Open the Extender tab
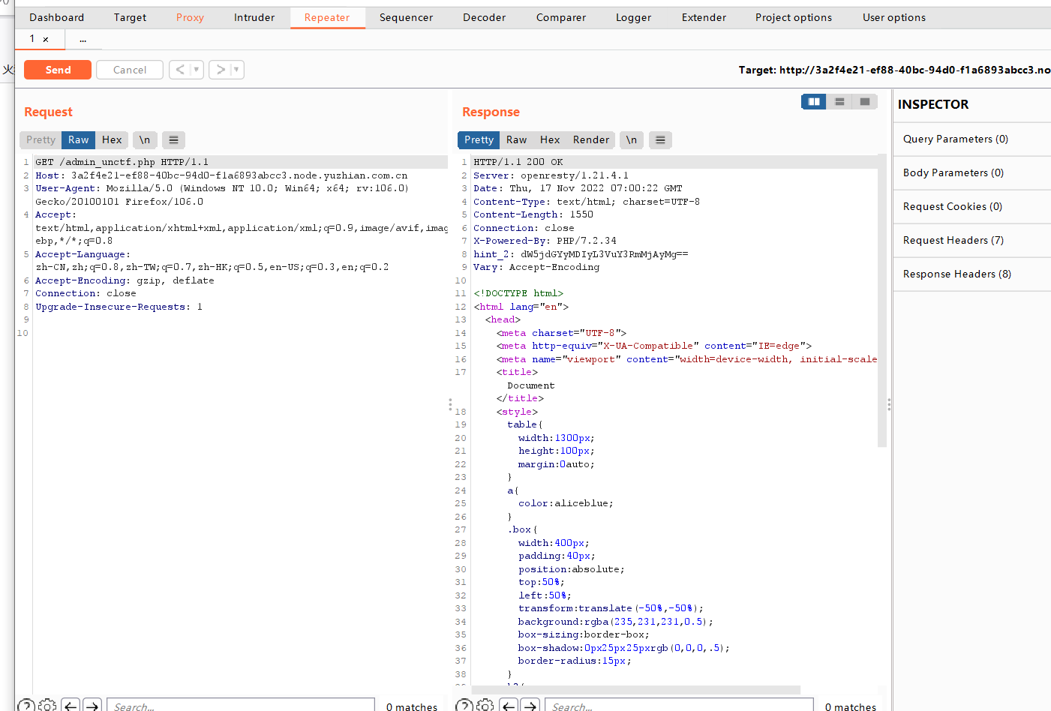1051x711 pixels. 704,17
